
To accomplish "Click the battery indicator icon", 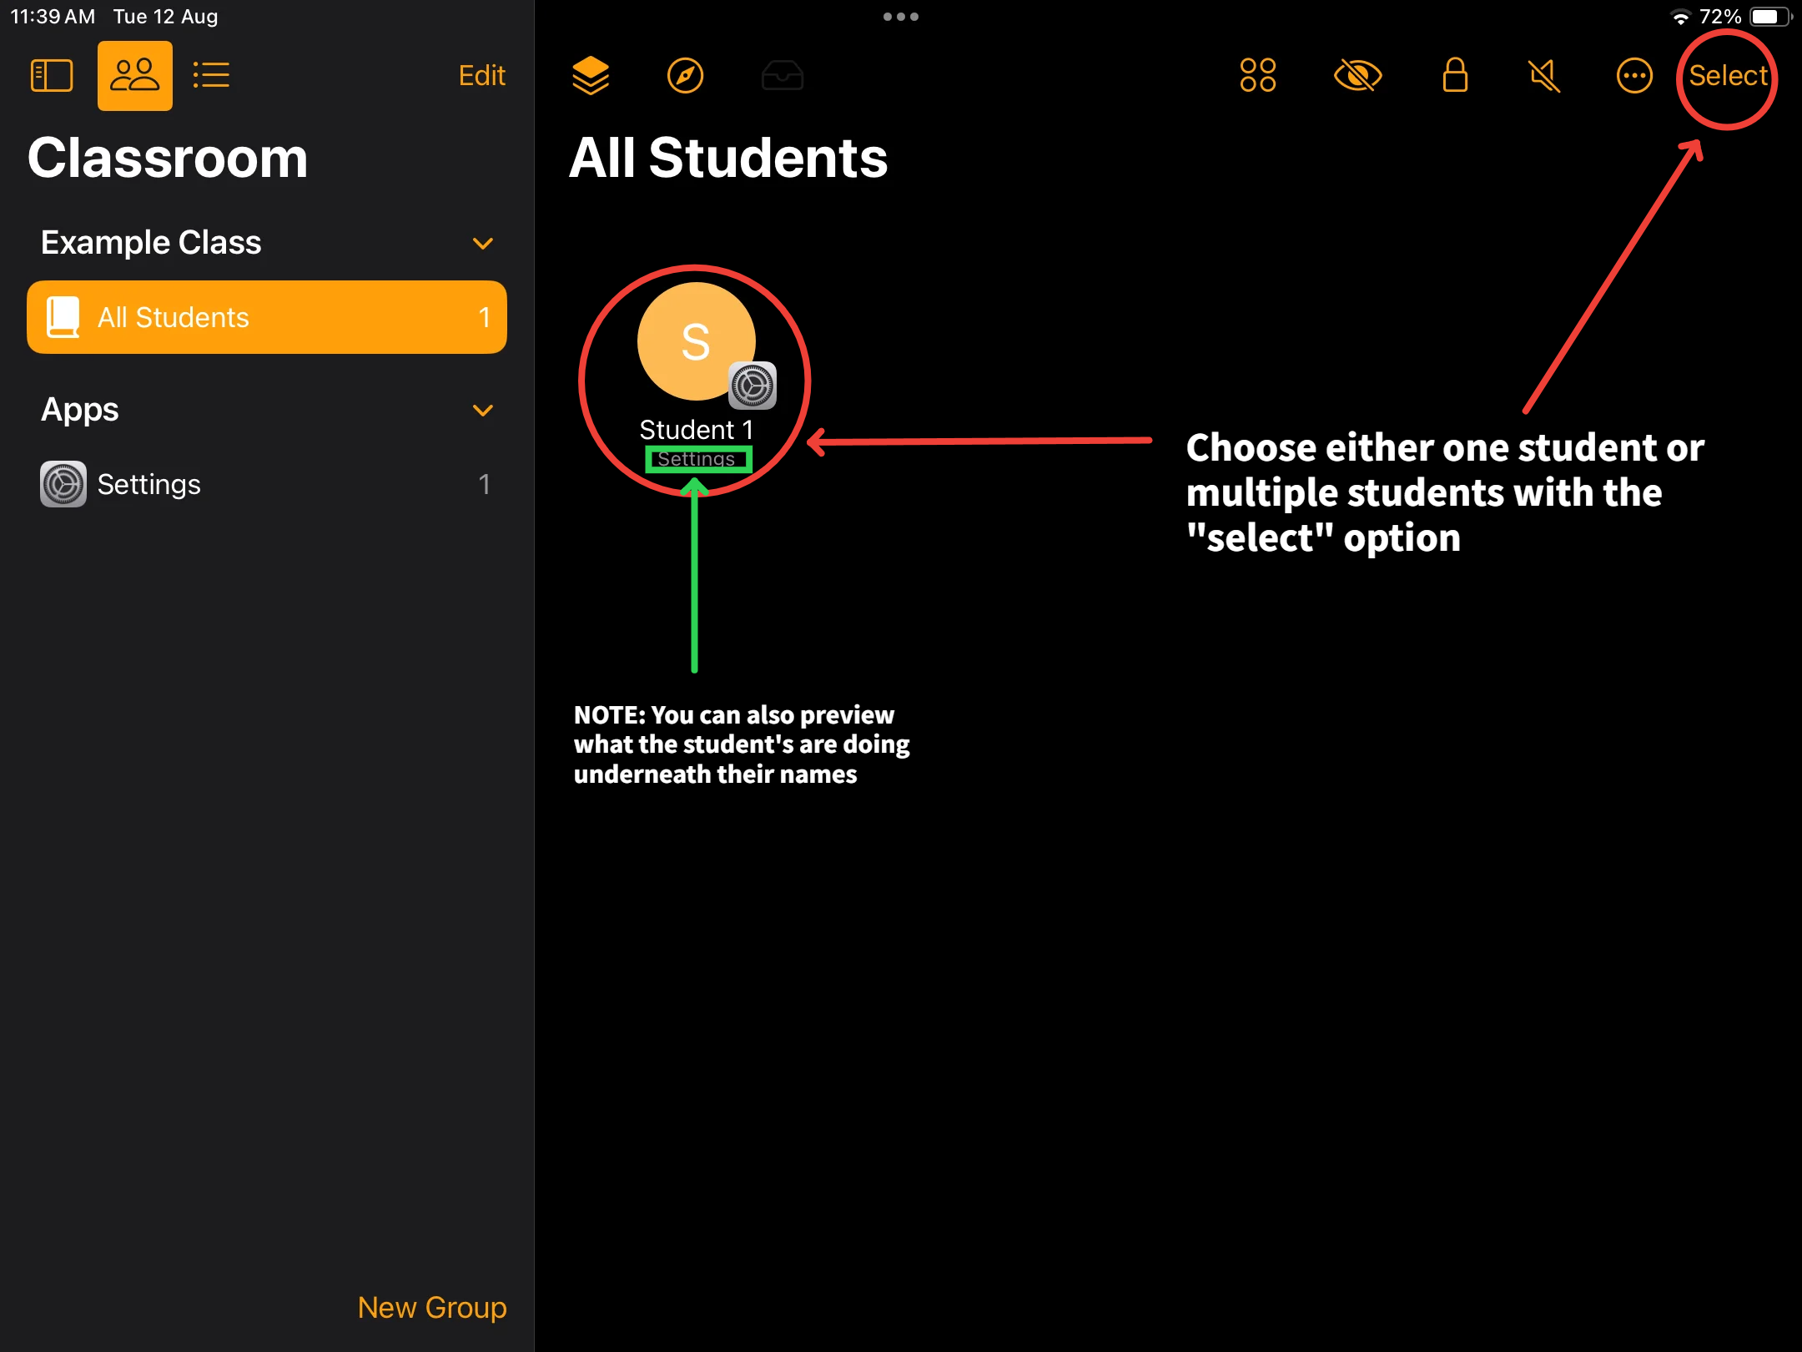I will pyautogui.click(x=1770, y=17).
